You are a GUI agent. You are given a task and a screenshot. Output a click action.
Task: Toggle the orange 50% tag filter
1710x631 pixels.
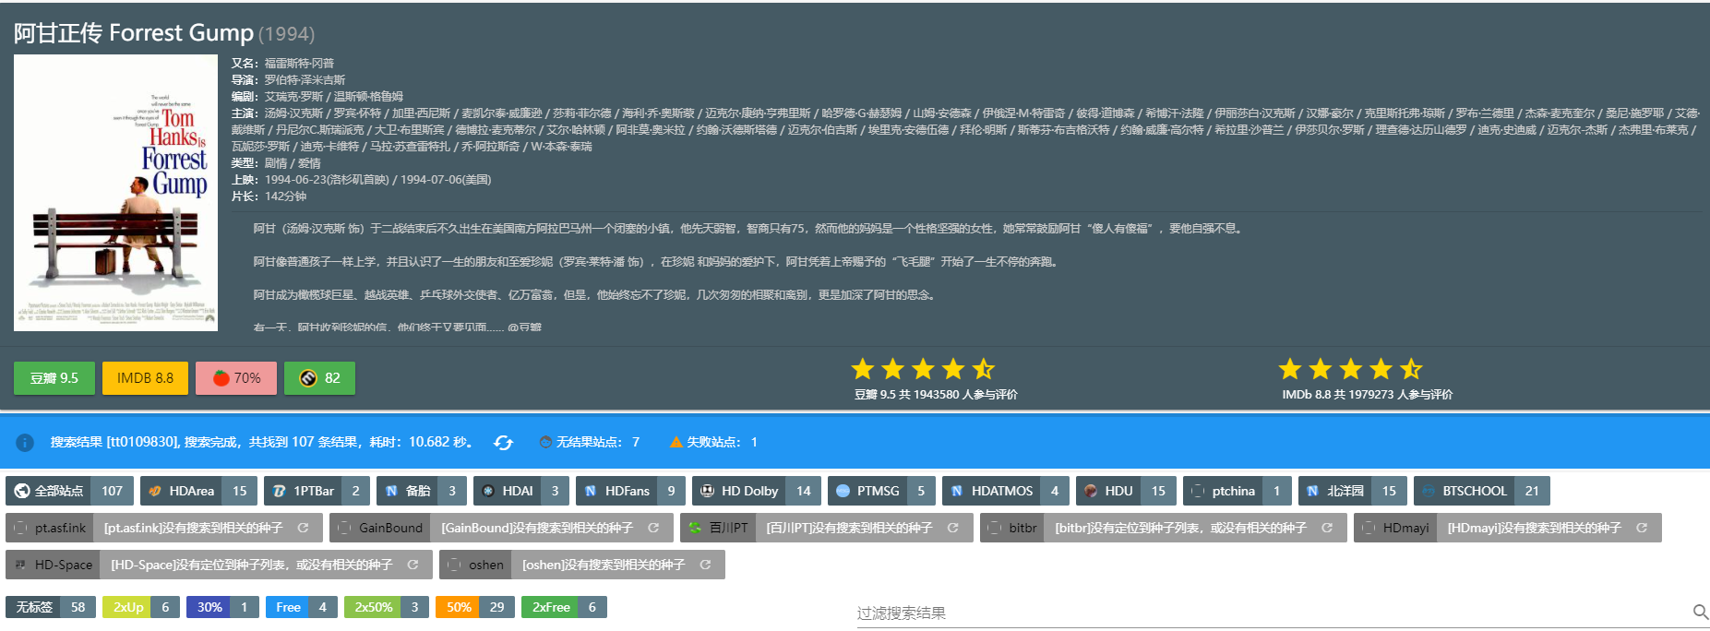(475, 607)
